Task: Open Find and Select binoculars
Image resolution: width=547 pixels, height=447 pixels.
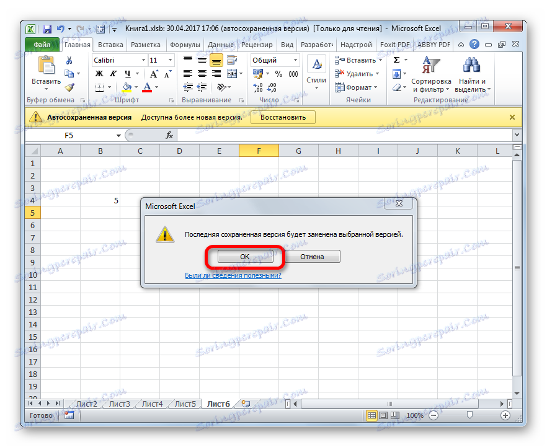Action: click(x=472, y=74)
